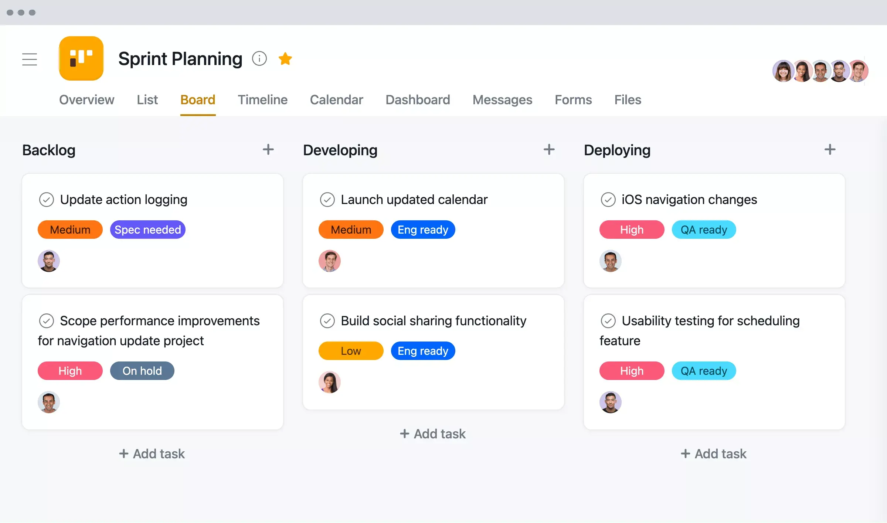Switch to the Dashboard tab

click(x=418, y=99)
